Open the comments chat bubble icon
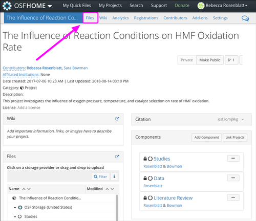Image resolution: width=256 pixels, height=221 pixels. [x=245, y=18]
